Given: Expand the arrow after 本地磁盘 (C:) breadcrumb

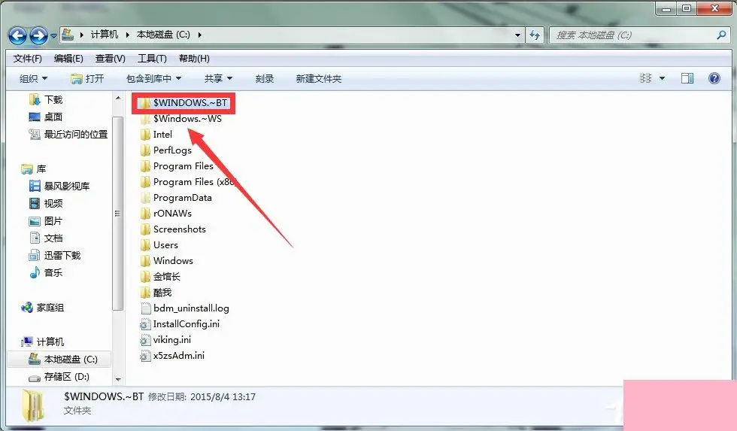Looking at the screenshot, I should pos(200,35).
